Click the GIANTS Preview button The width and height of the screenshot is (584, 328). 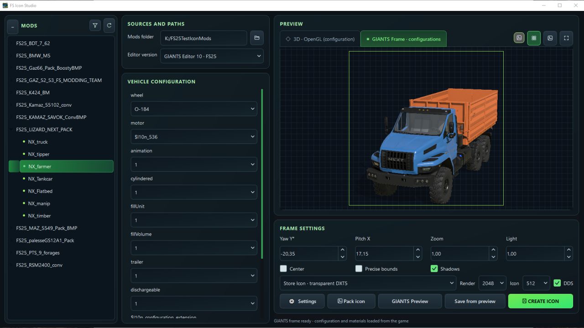click(410, 301)
